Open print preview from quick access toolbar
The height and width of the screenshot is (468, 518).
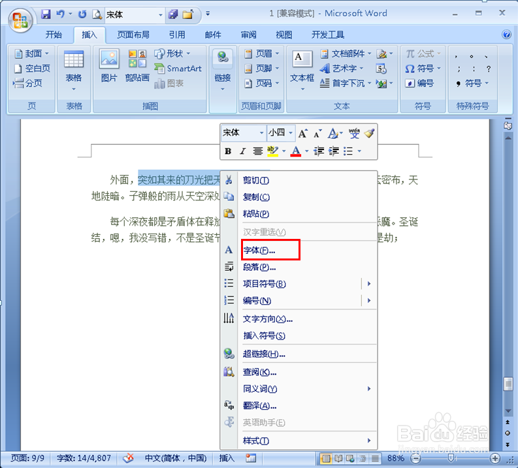[97, 14]
